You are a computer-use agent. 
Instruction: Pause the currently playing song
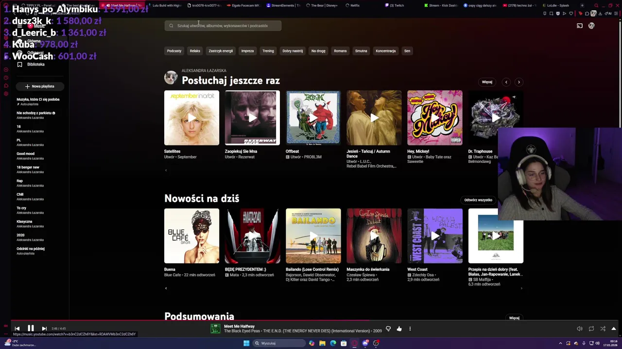[31, 329]
